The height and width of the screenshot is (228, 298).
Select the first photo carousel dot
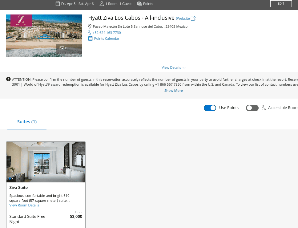(x=10, y=179)
